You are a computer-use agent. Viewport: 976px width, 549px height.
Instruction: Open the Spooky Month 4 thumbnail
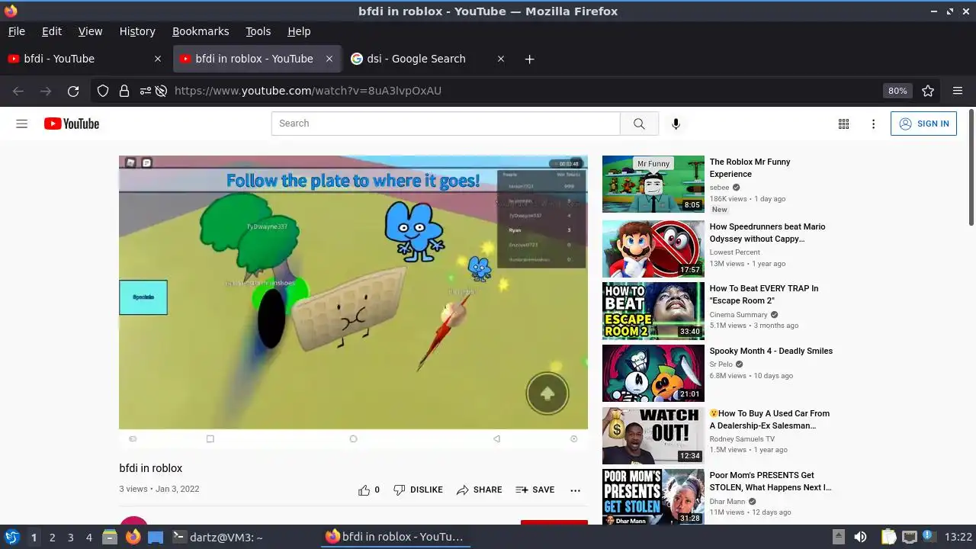coord(653,374)
